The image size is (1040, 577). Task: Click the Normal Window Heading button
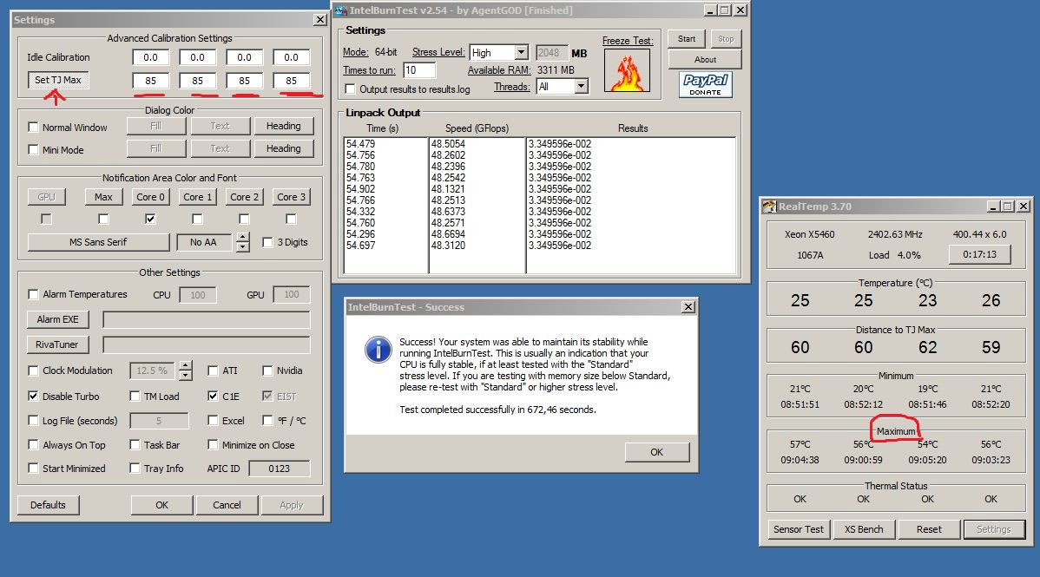click(x=283, y=126)
